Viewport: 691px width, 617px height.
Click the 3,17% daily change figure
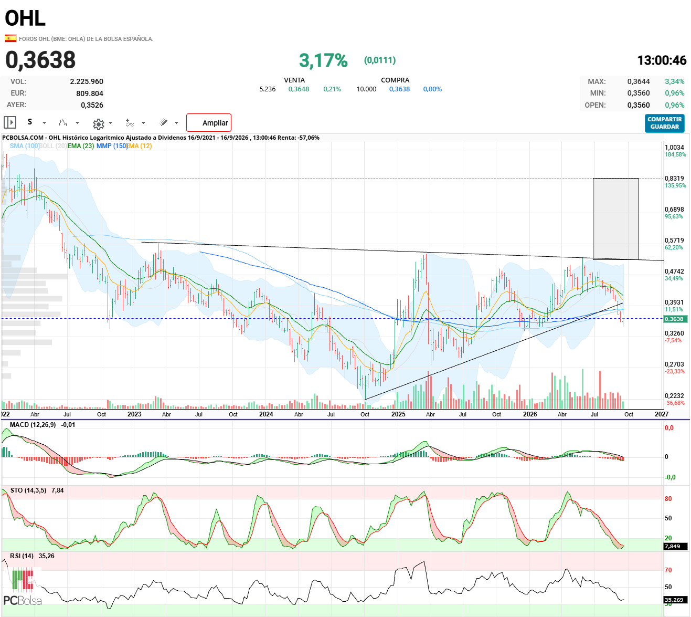[x=323, y=61]
